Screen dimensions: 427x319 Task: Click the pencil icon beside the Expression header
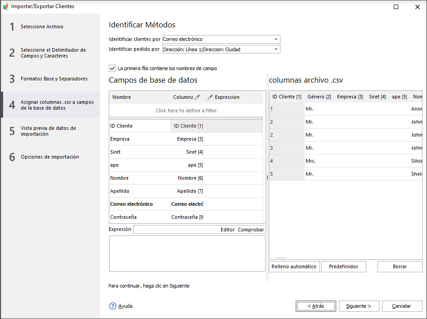click(x=210, y=97)
